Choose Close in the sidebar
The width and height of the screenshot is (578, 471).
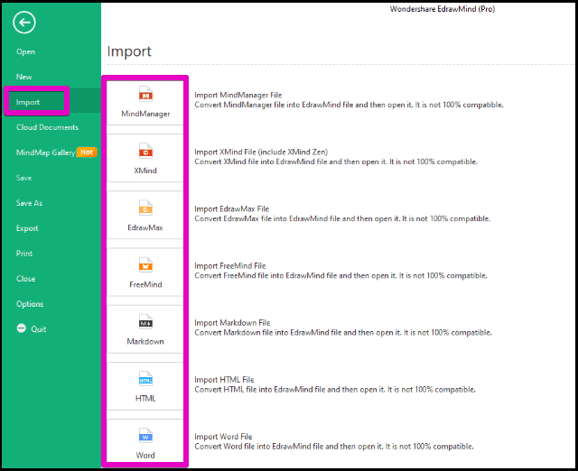[x=26, y=279]
